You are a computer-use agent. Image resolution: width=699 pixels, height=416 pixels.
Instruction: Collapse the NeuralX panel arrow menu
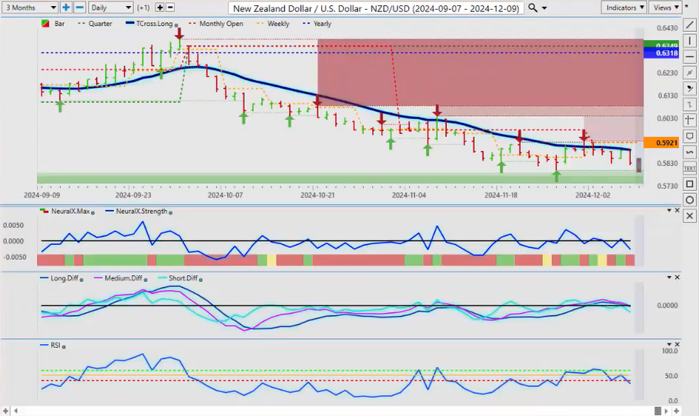pyautogui.click(x=668, y=211)
